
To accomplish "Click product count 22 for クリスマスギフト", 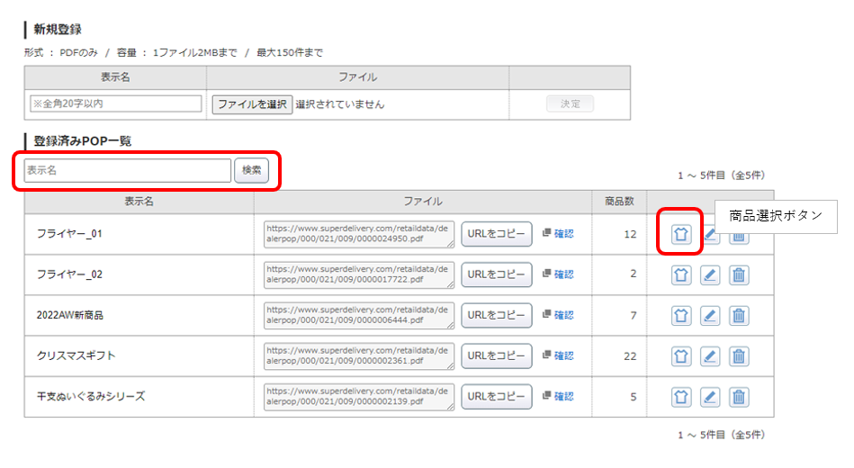I will tap(630, 356).
